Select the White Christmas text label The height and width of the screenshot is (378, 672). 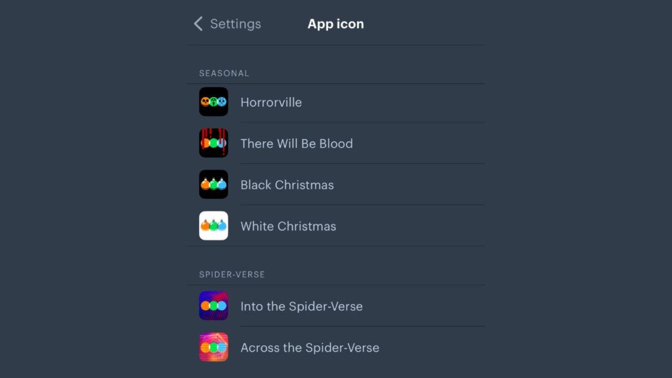click(288, 226)
